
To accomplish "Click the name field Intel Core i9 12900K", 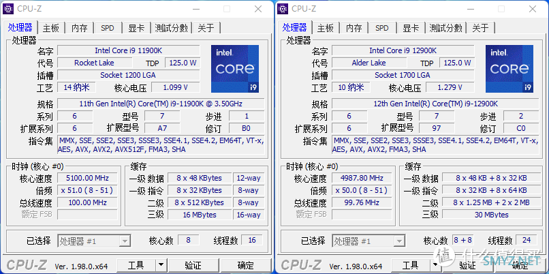I will click(403, 50).
